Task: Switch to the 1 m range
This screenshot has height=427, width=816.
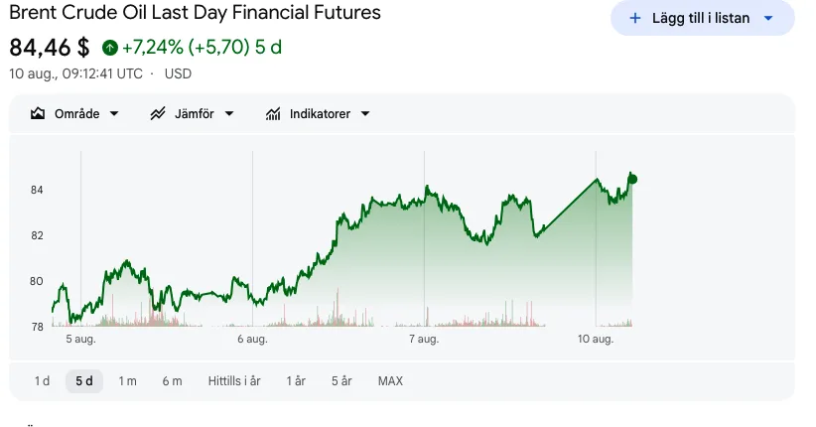Action: tap(127, 381)
